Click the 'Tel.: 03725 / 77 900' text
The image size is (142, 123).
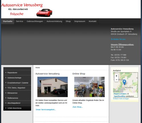(x=118, y=55)
